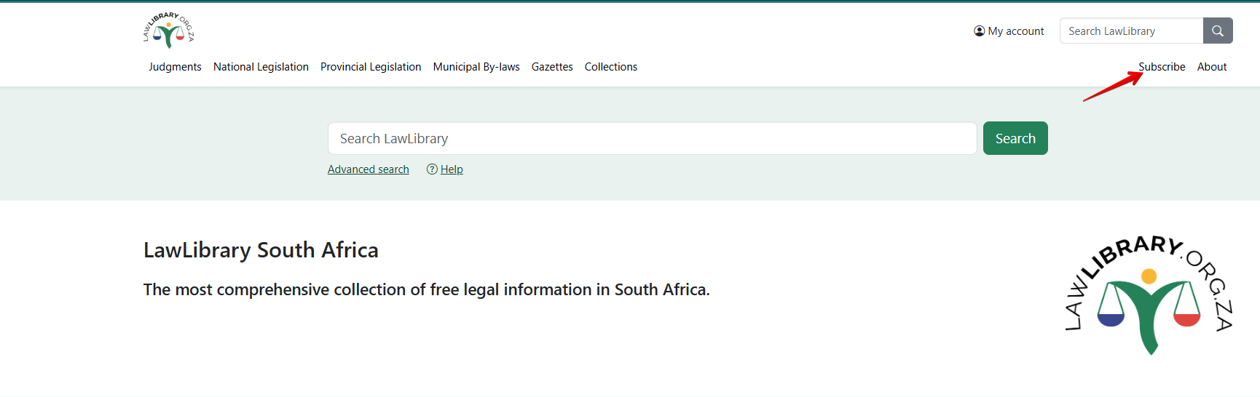Click the magnifier search icon button
Screen dimensions: 1260x397
pos(1217,31)
